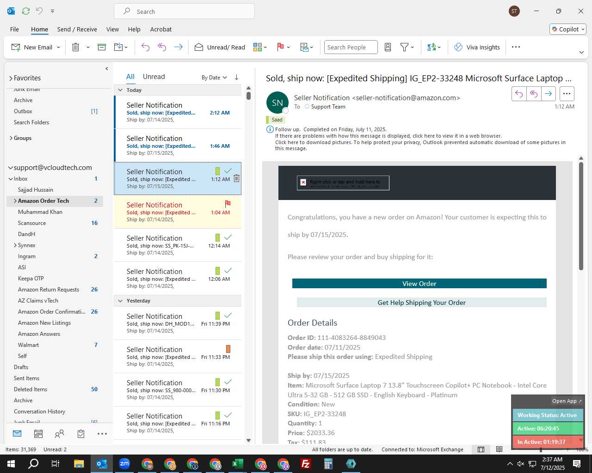The width and height of the screenshot is (592, 473).
Task: Open the Deleted Items folder
Action: point(31,389)
